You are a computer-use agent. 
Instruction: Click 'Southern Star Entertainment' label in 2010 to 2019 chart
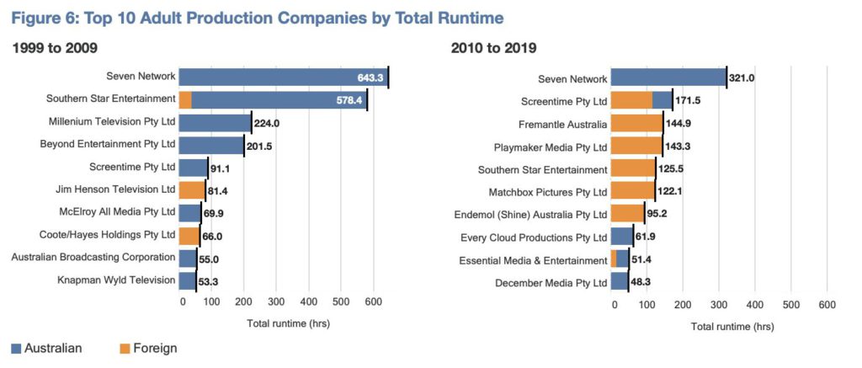[x=543, y=169]
